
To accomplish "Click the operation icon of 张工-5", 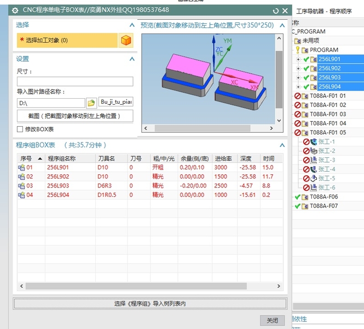I will pos(314,178).
